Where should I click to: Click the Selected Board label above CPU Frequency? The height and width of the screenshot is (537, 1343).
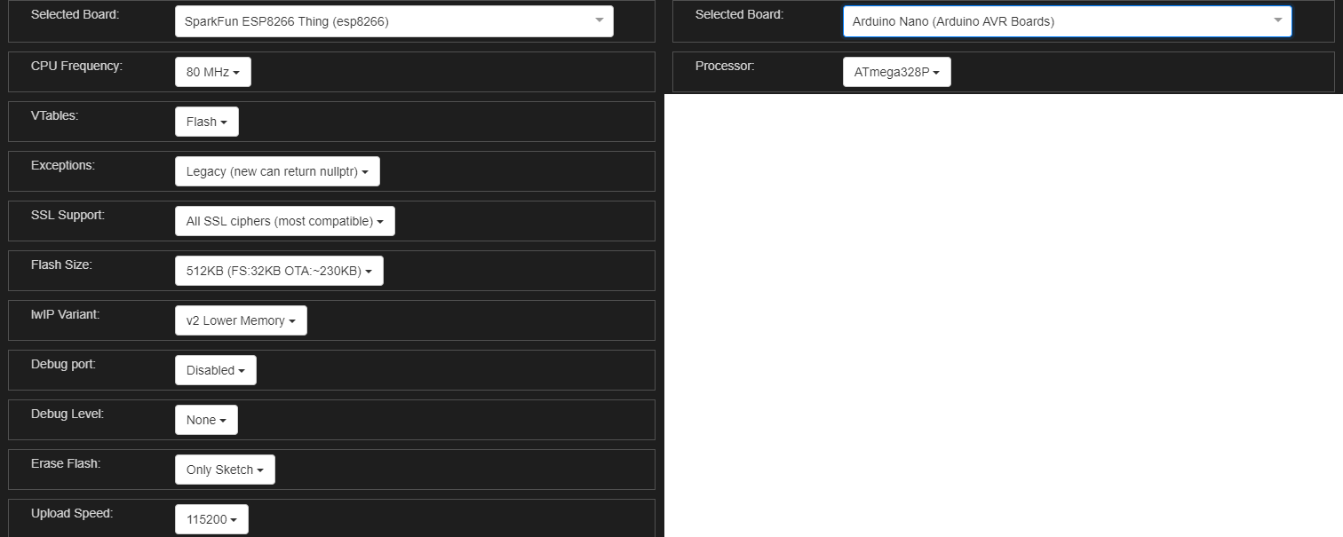[75, 14]
